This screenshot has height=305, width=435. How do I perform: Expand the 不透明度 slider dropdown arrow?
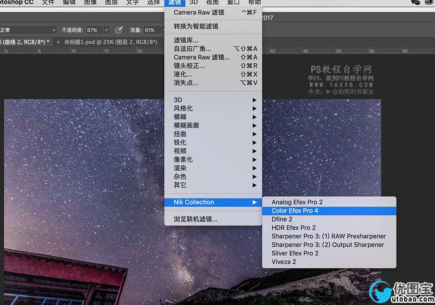[106, 30]
